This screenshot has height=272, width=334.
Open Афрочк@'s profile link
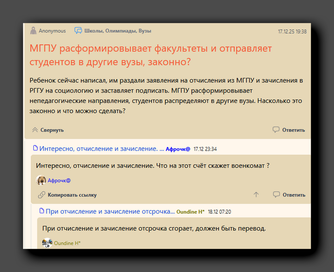click(60, 180)
